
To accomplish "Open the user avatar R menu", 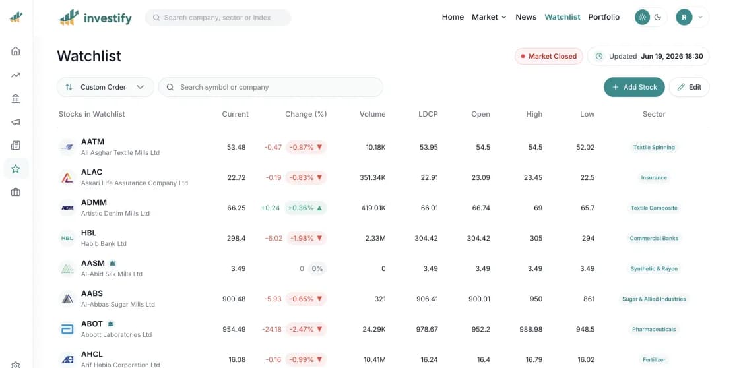I will 691,17.
